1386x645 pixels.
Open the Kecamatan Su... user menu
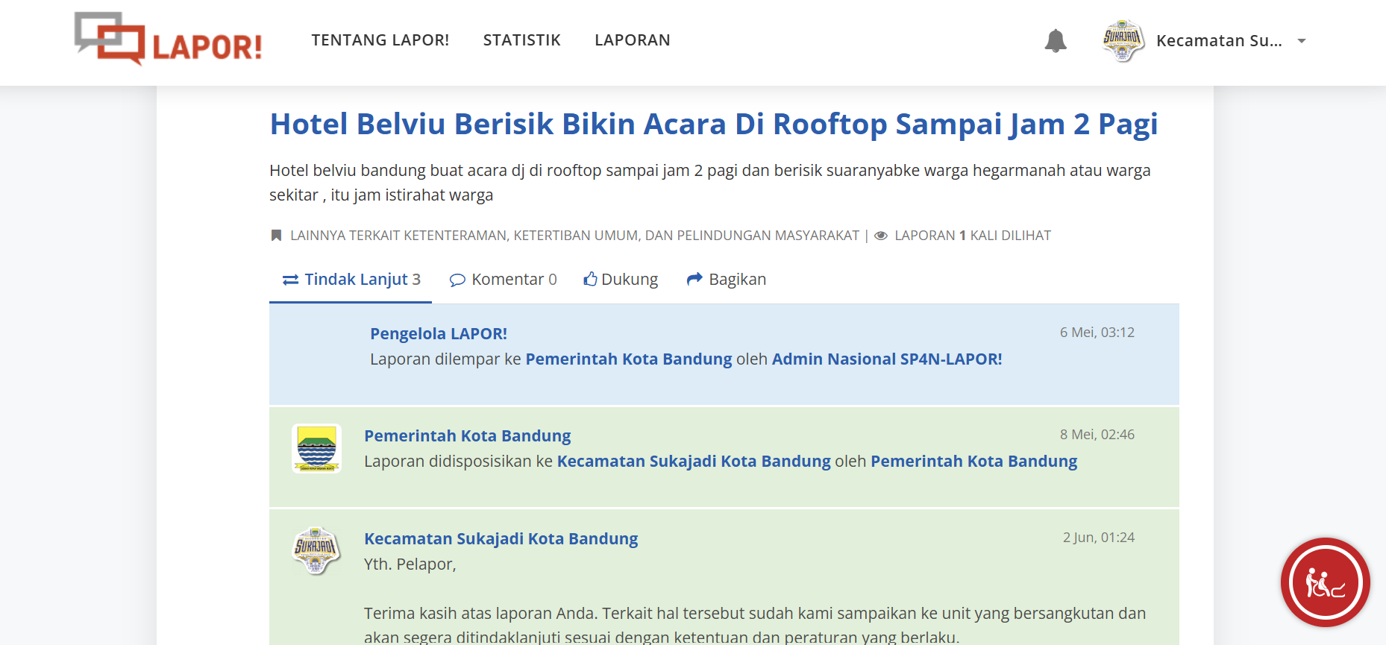(1218, 41)
